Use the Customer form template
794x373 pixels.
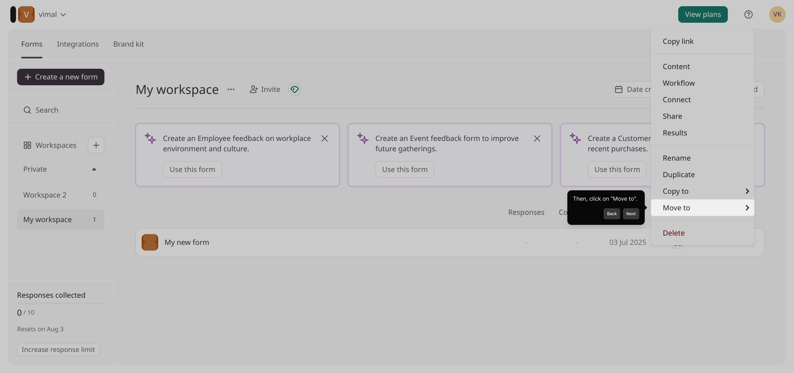coord(617,170)
